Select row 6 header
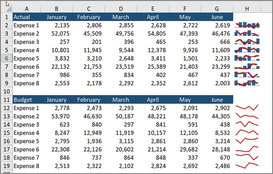Viewport: 273px width, 174px height. (6, 58)
